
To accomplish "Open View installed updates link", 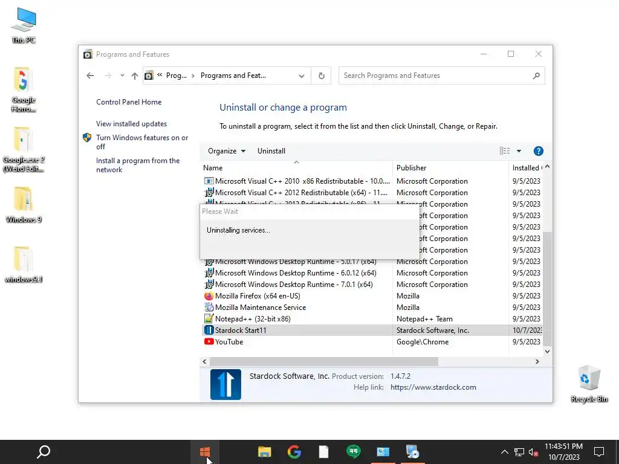I will click(x=131, y=124).
